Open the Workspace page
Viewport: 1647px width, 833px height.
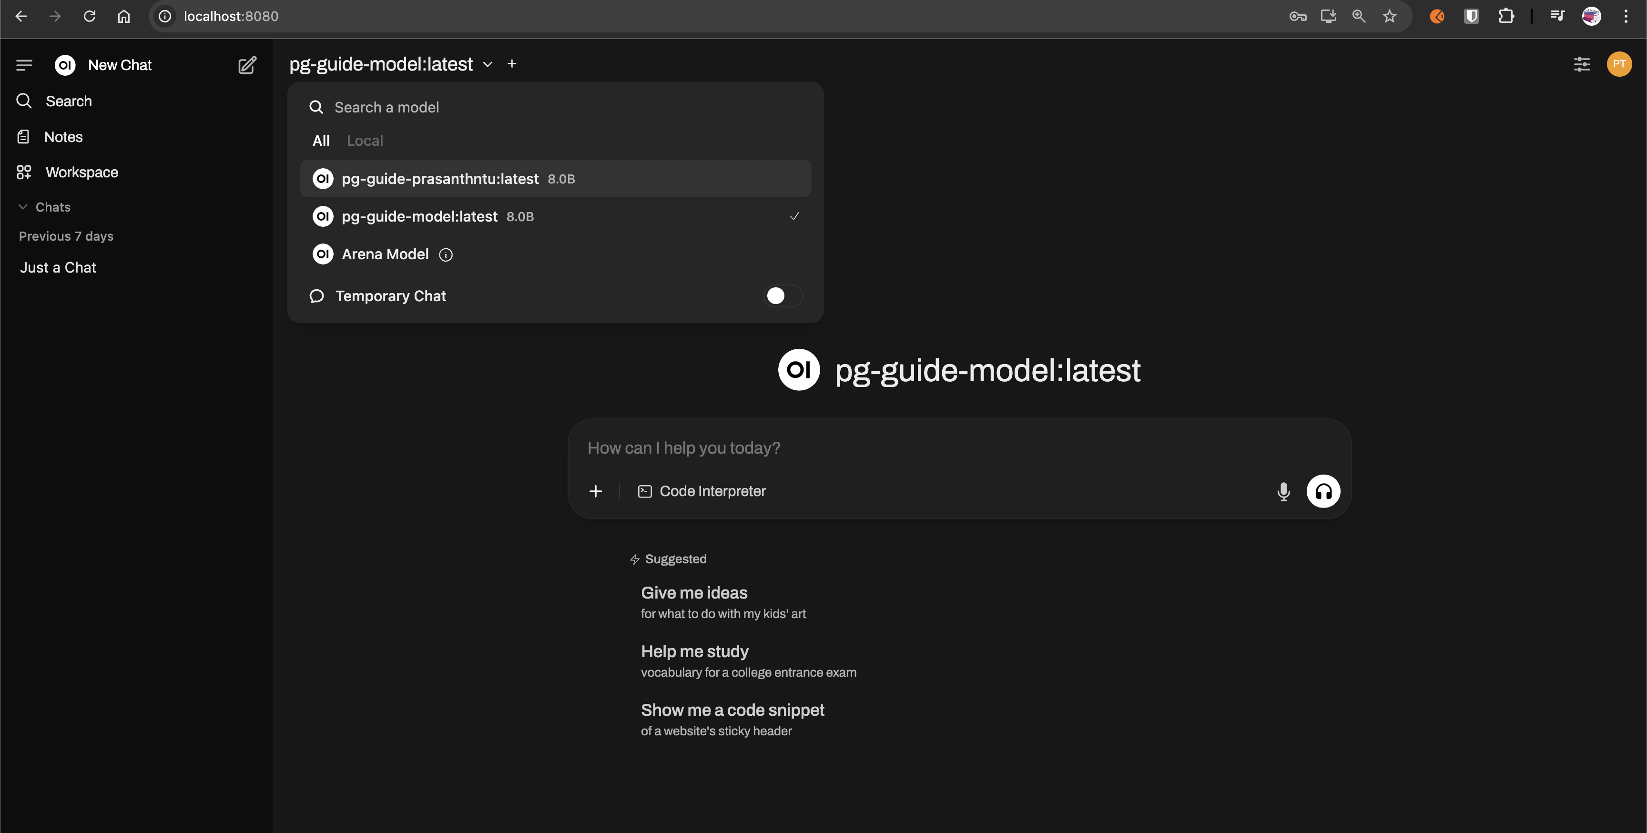point(81,173)
